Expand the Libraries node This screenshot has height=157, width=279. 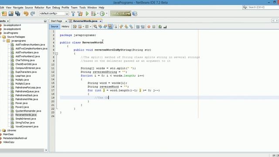pos(0,130)
